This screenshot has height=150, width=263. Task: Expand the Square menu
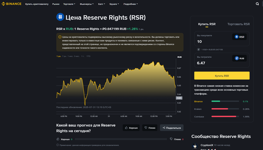click(114, 4)
